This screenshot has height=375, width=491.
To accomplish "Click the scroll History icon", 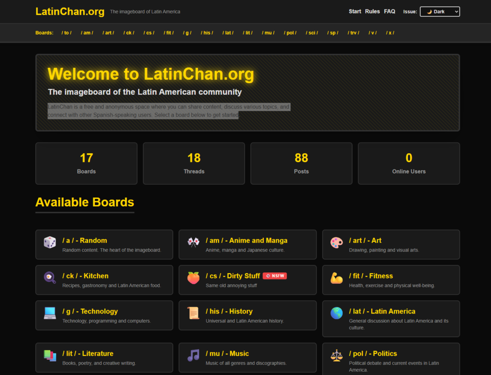I will pyautogui.click(x=193, y=313).
